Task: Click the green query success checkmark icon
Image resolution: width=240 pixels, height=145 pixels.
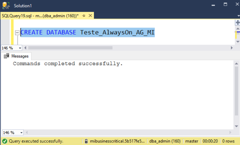Action: (x=5, y=141)
